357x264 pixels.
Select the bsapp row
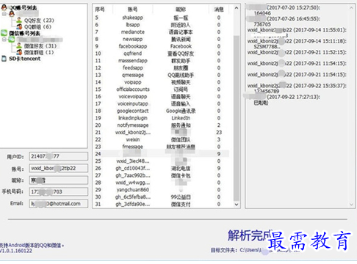coord(162,25)
